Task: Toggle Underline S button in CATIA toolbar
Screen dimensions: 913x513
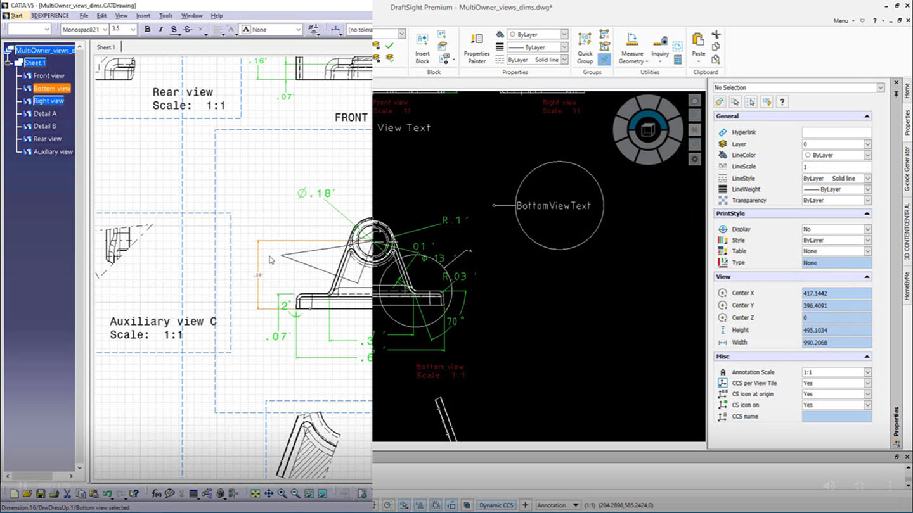Action: pyautogui.click(x=174, y=29)
